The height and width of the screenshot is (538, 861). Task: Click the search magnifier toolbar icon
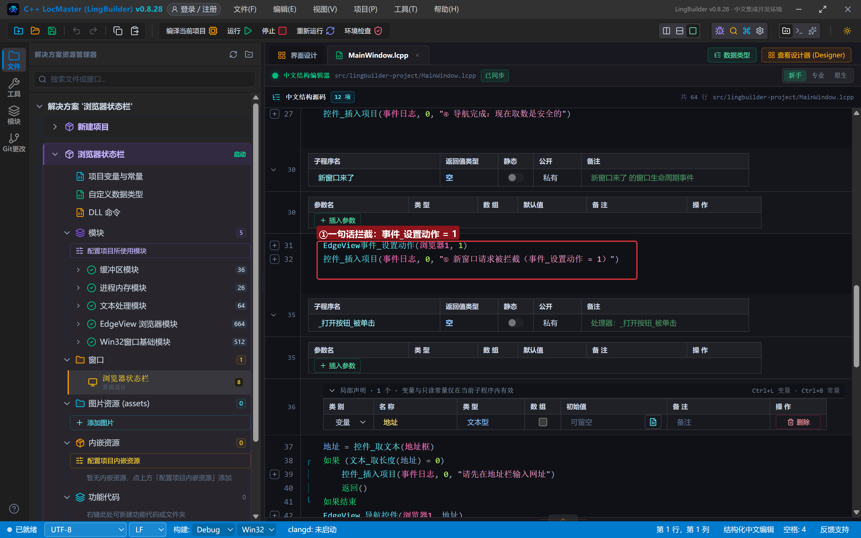pos(733,31)
